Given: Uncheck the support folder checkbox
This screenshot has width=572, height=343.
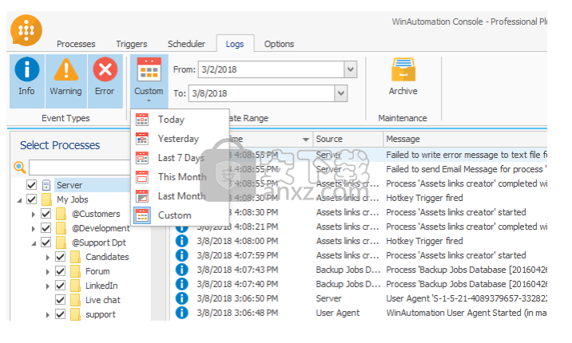Looking at the screenshot, I should click(60, 314).
